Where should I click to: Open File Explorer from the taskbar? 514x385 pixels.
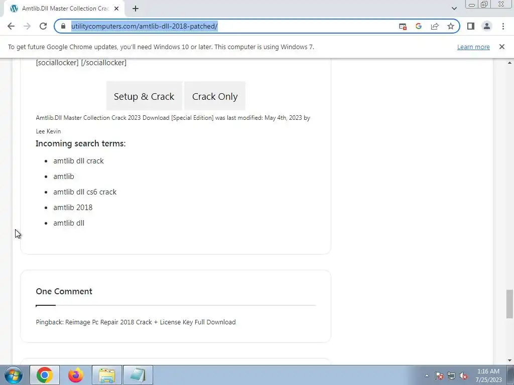click(107, 375)
